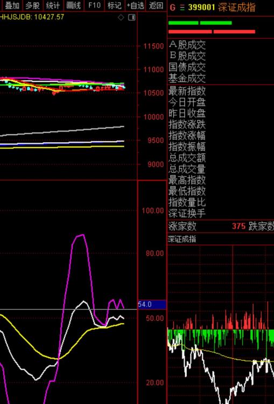Click the 深证成指 index title
Image resolution: width=274 pixels, height=404 pixels.
pyautogui.click(x=237, y=8)
